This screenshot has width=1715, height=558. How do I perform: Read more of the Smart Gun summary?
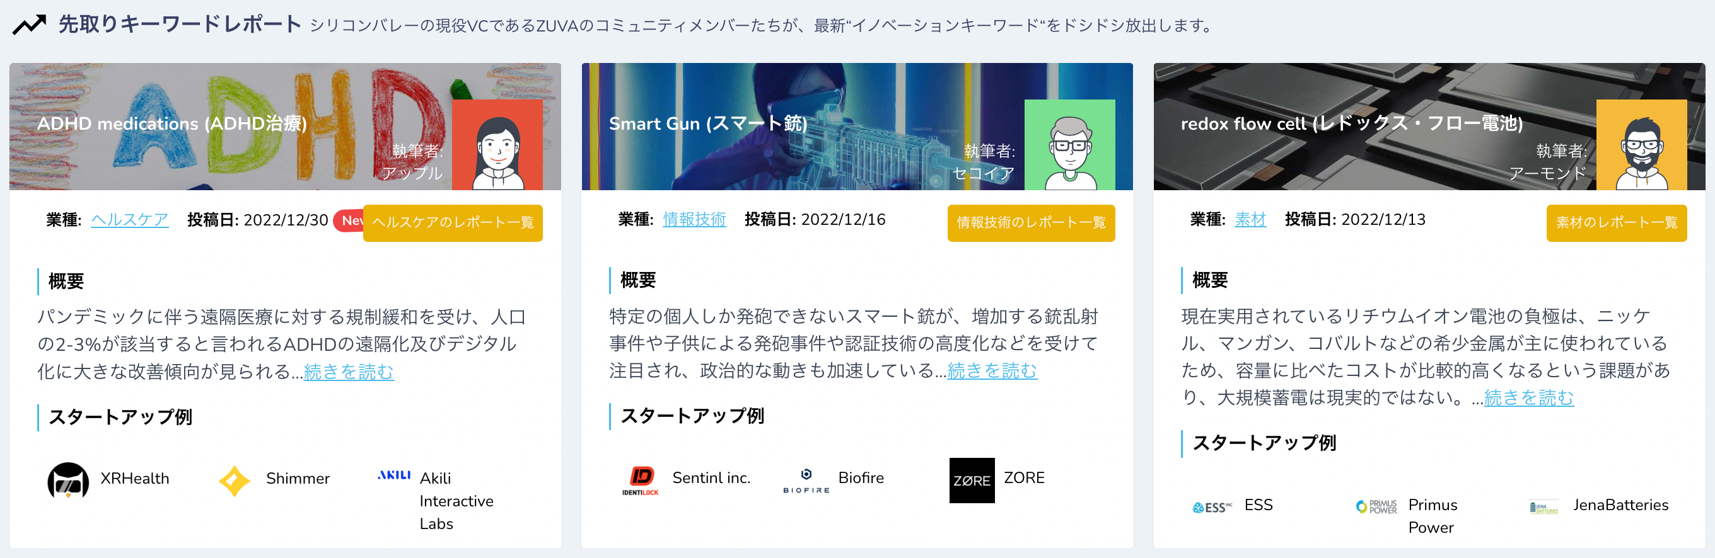click(x=991, y=370)
